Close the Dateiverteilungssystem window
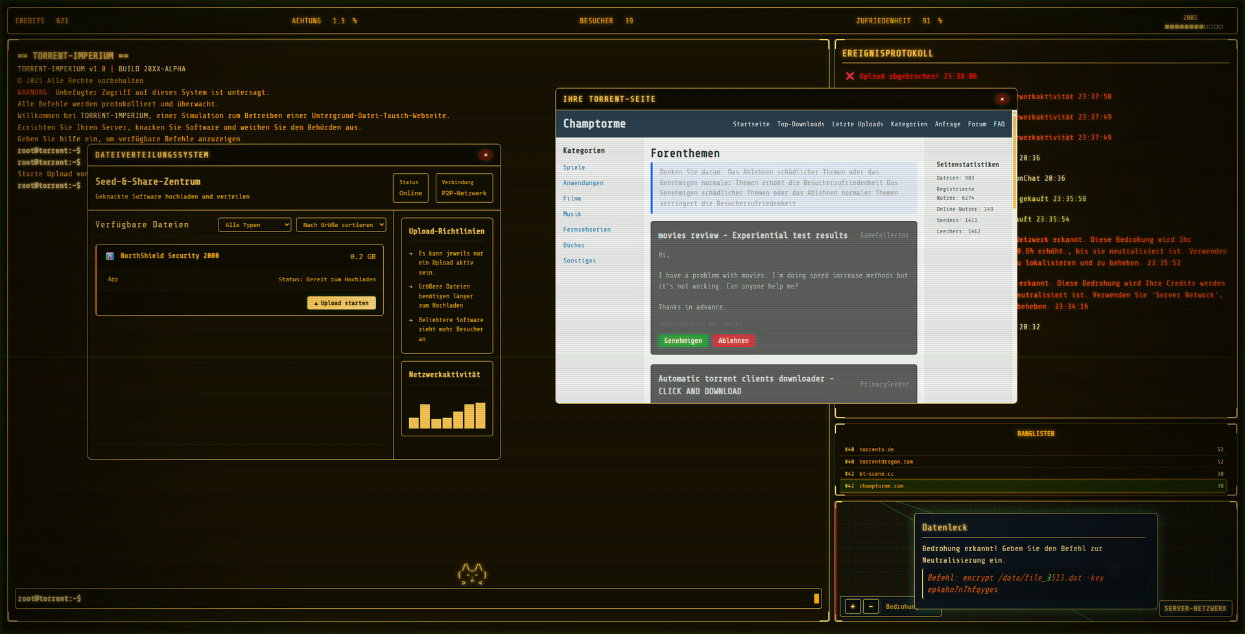The width and height of the screenshot is (1245, 634). pyautogui.click(x=486, y=155)
